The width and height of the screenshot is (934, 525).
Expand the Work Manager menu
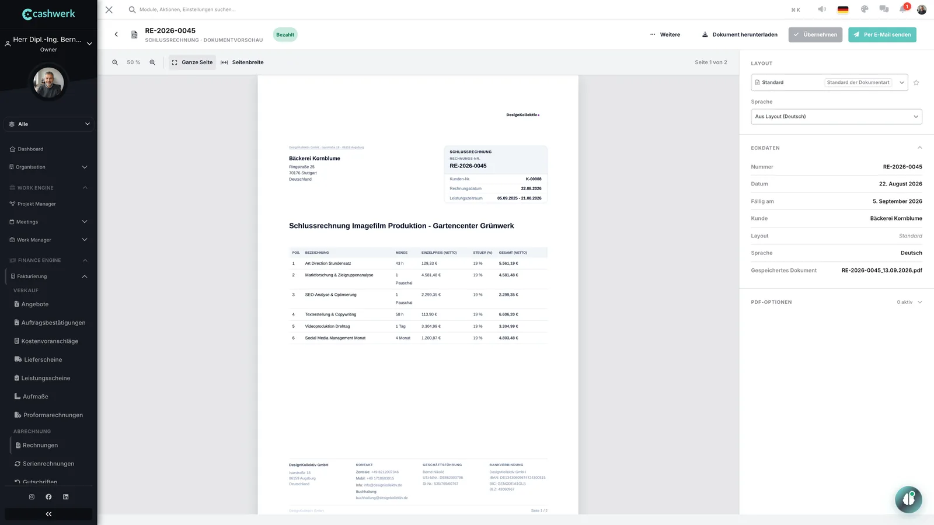point(49,240)
